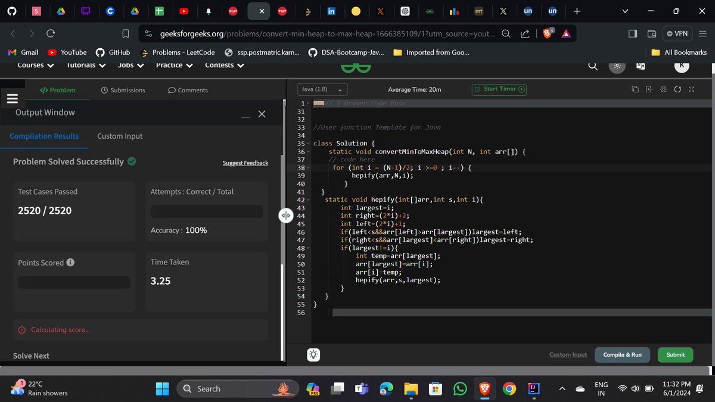Open the Brave Wallet icon
715x402 pixels.
click(652, 34)
